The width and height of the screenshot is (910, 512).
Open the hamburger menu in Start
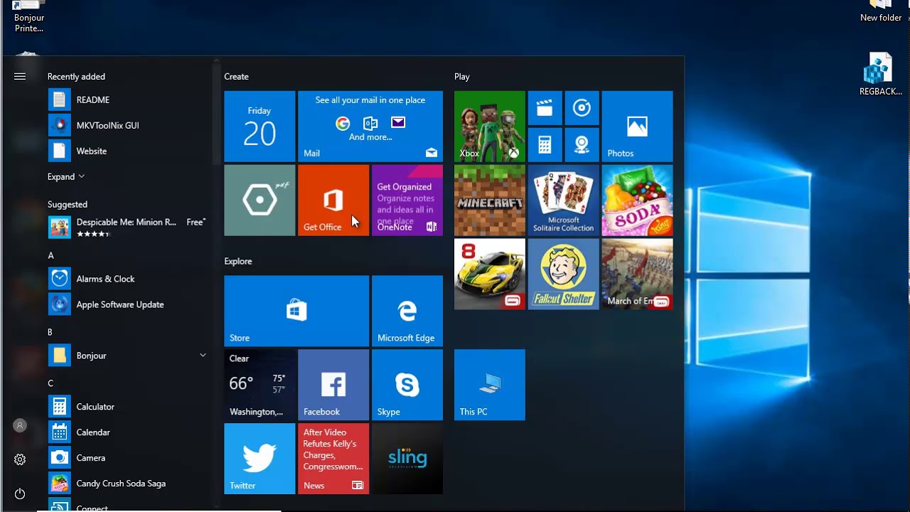(20, 76)
